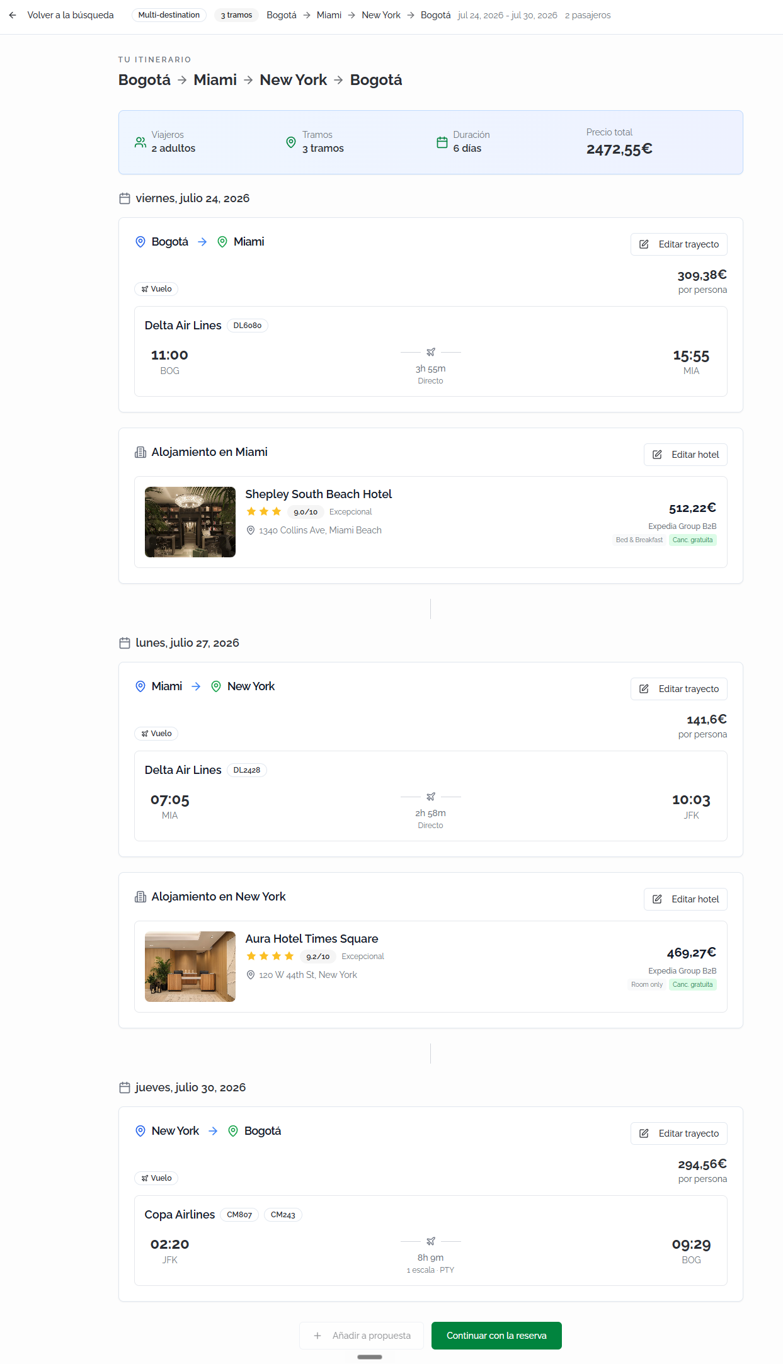Click the back arrow icon beside Volver a la búsqueda
Screen dimensions: 783x1364
pos(13,15)
